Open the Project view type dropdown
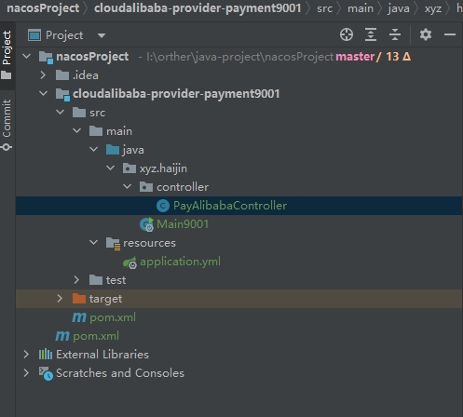The height and width of the screenshot is (417, 463). tap(102, 35)
